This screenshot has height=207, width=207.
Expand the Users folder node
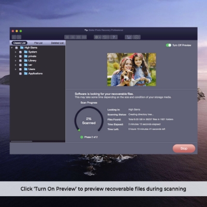(16, 69)
